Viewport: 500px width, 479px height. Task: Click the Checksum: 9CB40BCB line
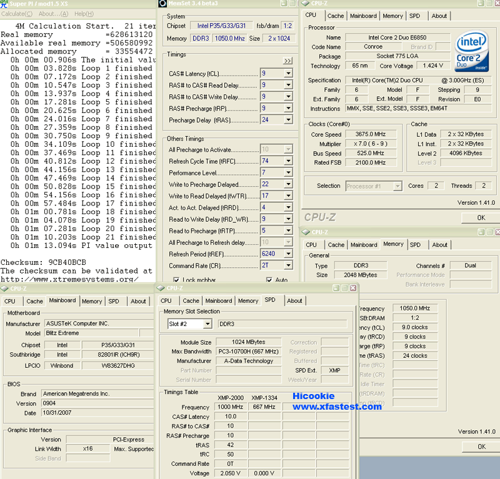click(x=43, y=262)
